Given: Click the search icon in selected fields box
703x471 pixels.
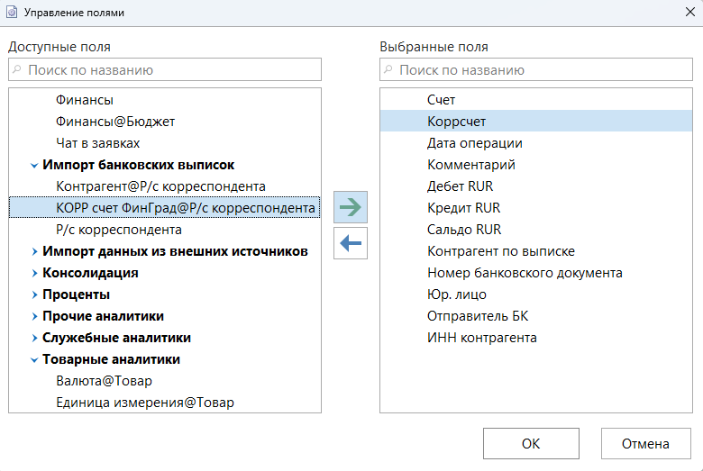Looking at the screenshot, I should pyautogui.click(x=388, y=70).
